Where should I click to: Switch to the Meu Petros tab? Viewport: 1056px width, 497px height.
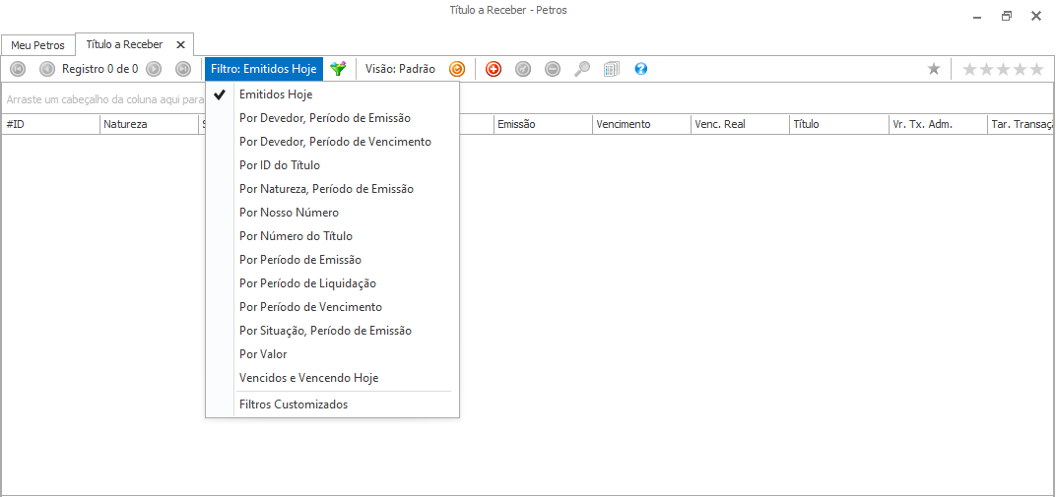point(37,45)
